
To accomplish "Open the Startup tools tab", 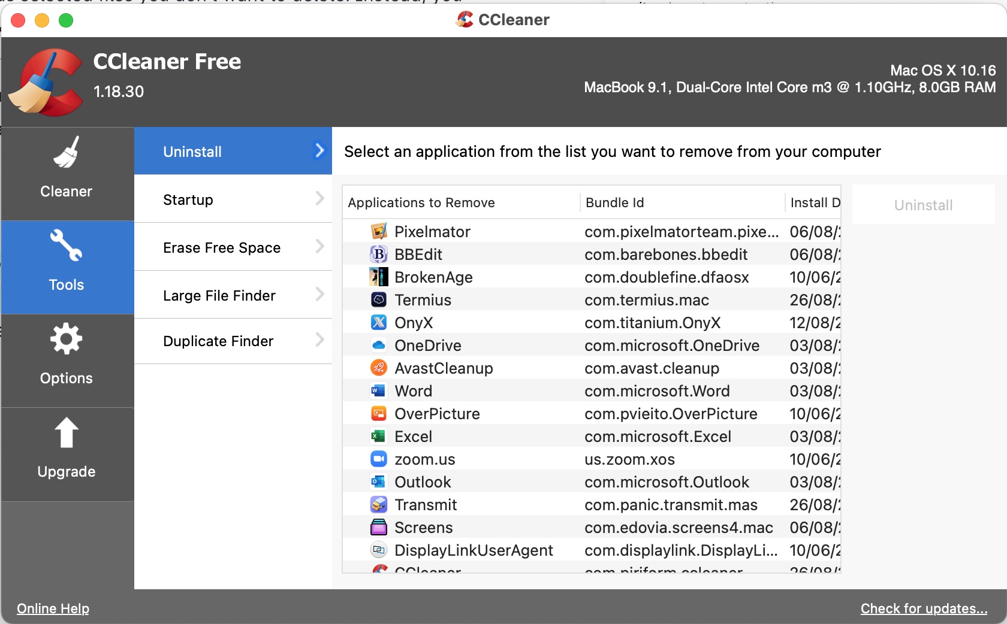I will 233,199.
